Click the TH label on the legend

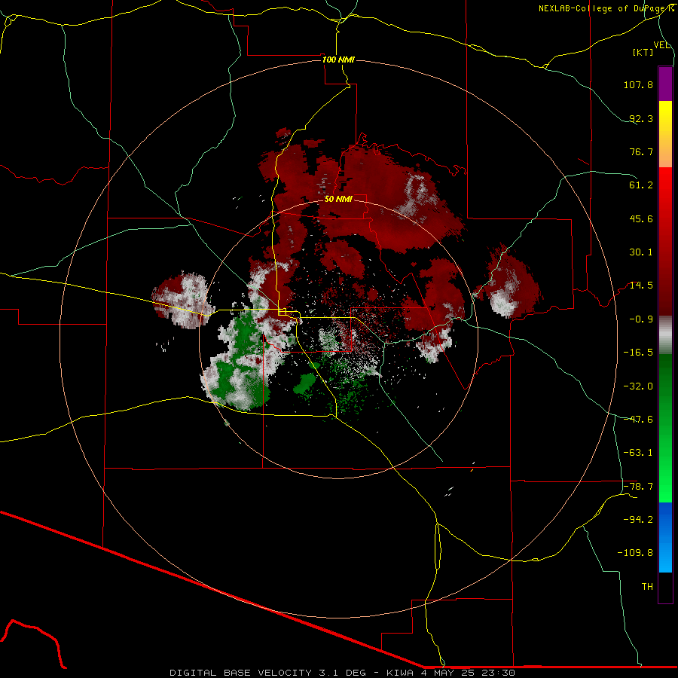click(x=647, y=587)
